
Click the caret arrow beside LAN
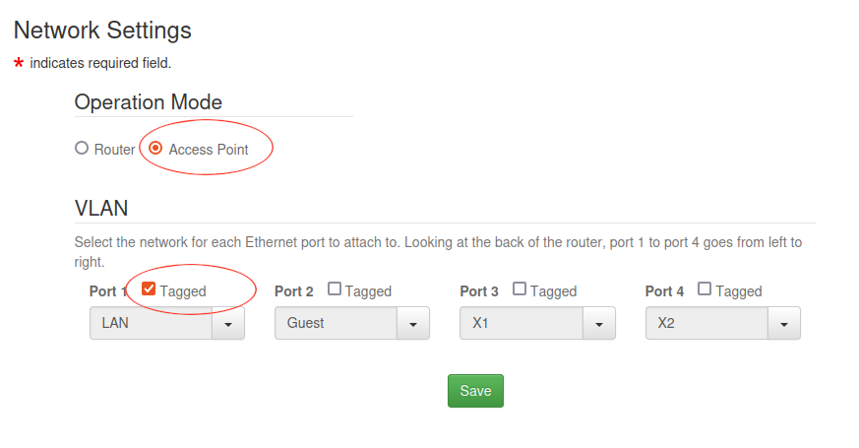click(x=228, y=323)
